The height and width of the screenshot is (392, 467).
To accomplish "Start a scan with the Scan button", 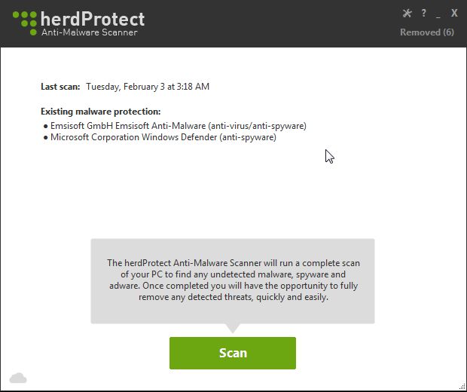I will point(233,353).
